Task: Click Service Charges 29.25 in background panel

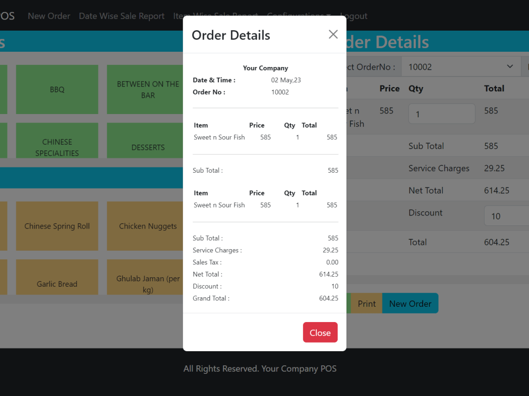Action: 494,168
